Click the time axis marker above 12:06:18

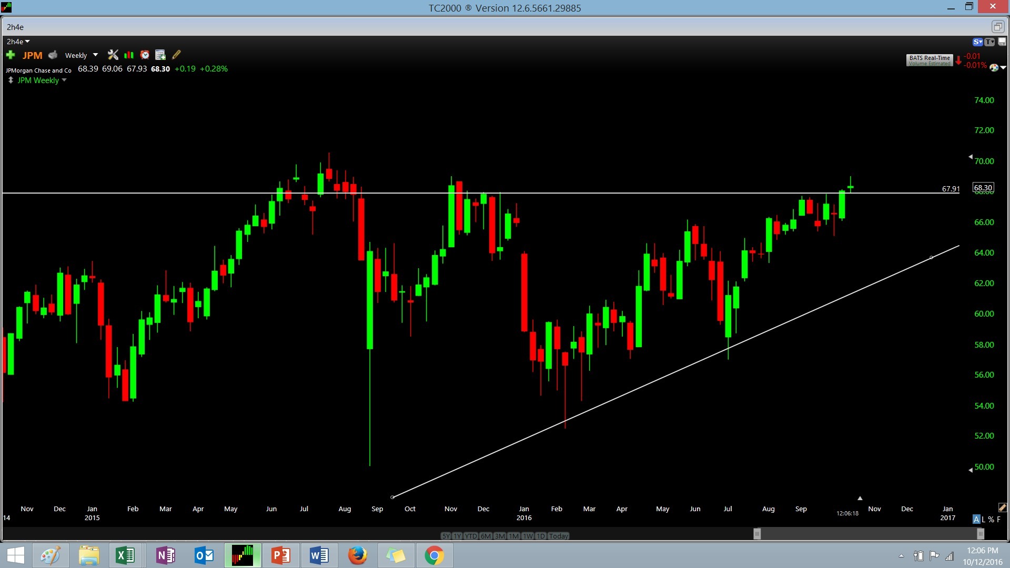point(860,498)
